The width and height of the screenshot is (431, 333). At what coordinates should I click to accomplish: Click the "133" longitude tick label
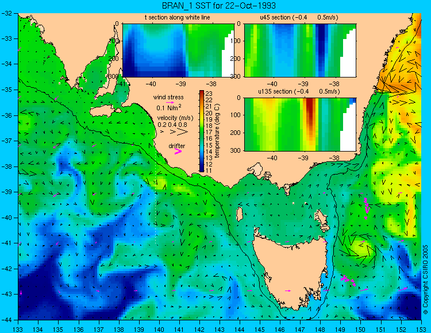18,329
